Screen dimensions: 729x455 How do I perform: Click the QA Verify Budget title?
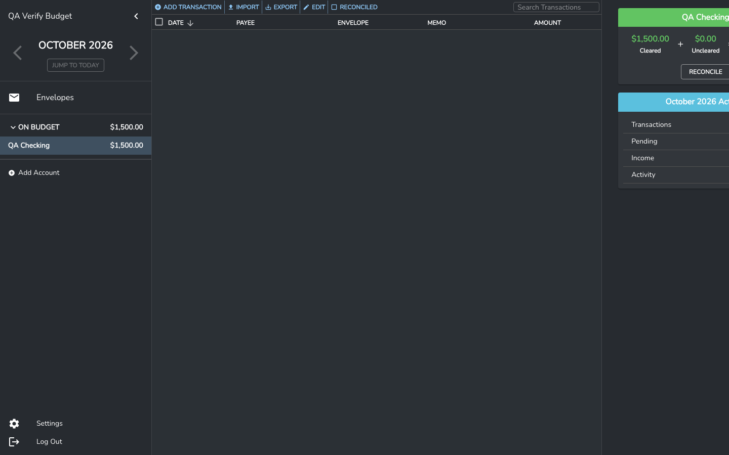point(40,16)
